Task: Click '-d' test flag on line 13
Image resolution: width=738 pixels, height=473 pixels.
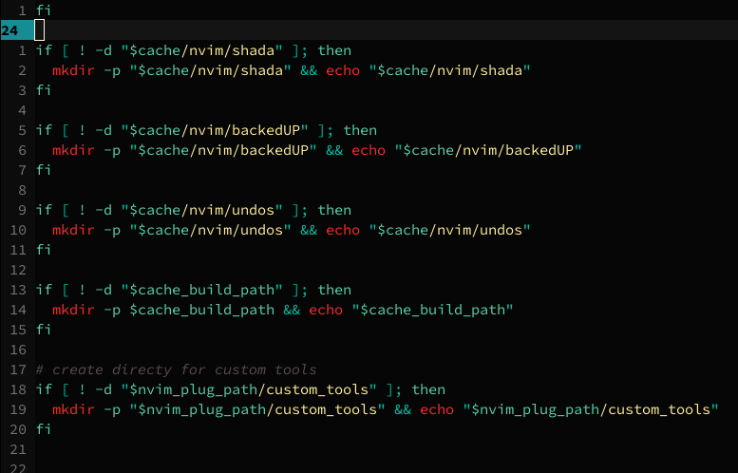Action: click(x=104, y=290)
